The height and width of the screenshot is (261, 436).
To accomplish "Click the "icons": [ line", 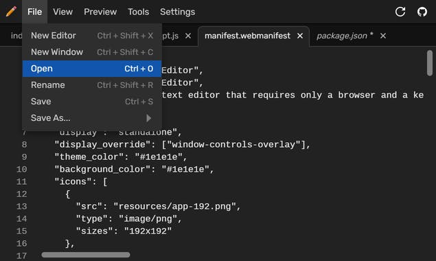I will click(x=81, y=182).
